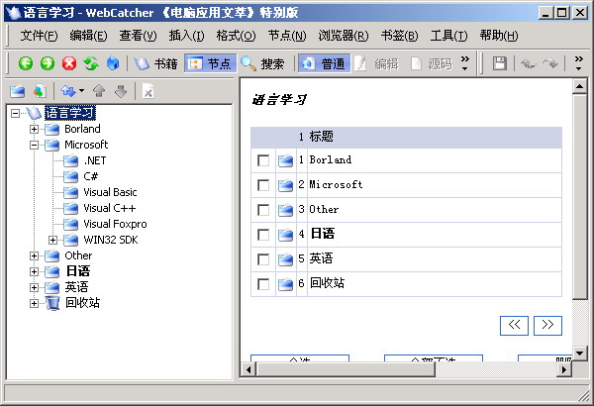594x406 pixels.
Task: Open Microsoft link in content table
Action: coord(336,184)
